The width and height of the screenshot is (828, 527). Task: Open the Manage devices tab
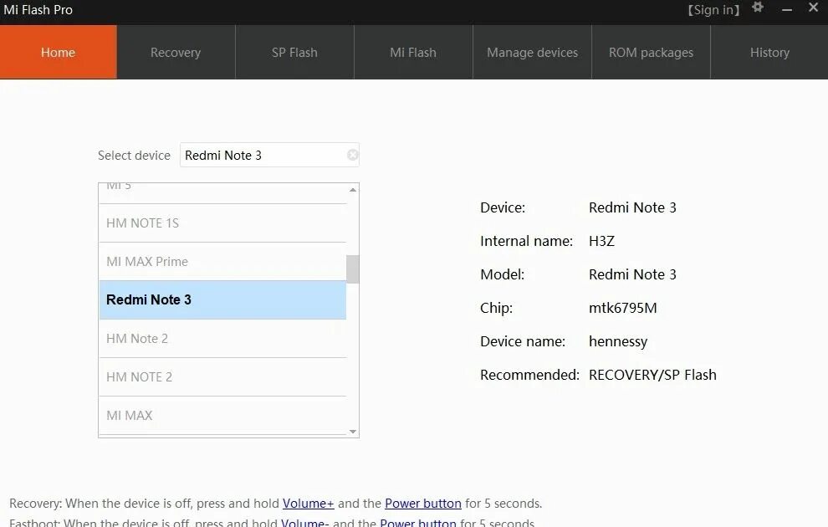(532, 52)
